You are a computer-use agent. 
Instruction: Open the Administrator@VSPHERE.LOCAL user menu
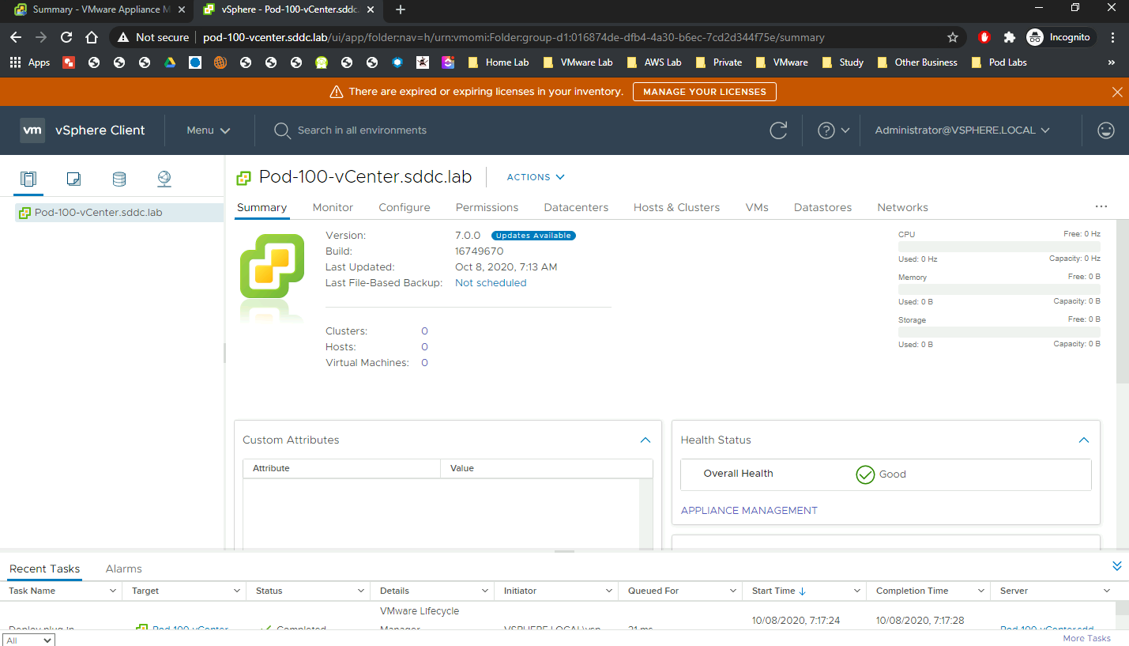coord(962,130)
